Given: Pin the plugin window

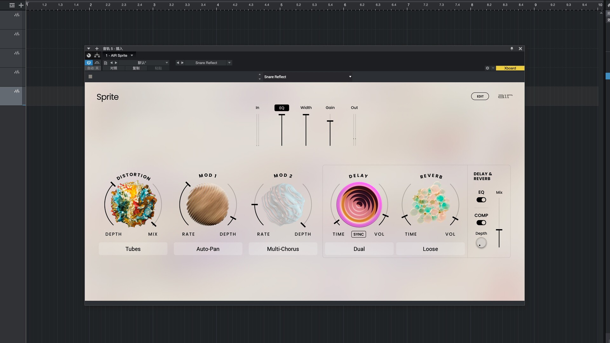Looking at the screenshot, I should 512,49.
